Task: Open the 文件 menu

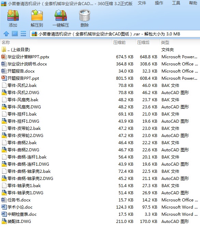Action: (142, 3)
